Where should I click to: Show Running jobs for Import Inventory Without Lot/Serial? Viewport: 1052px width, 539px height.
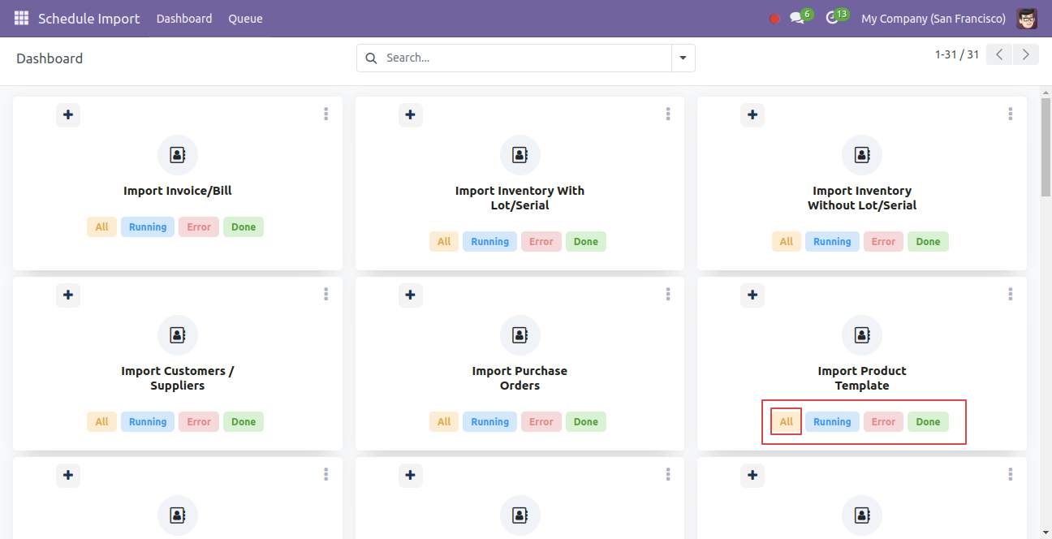pos(832,242)
